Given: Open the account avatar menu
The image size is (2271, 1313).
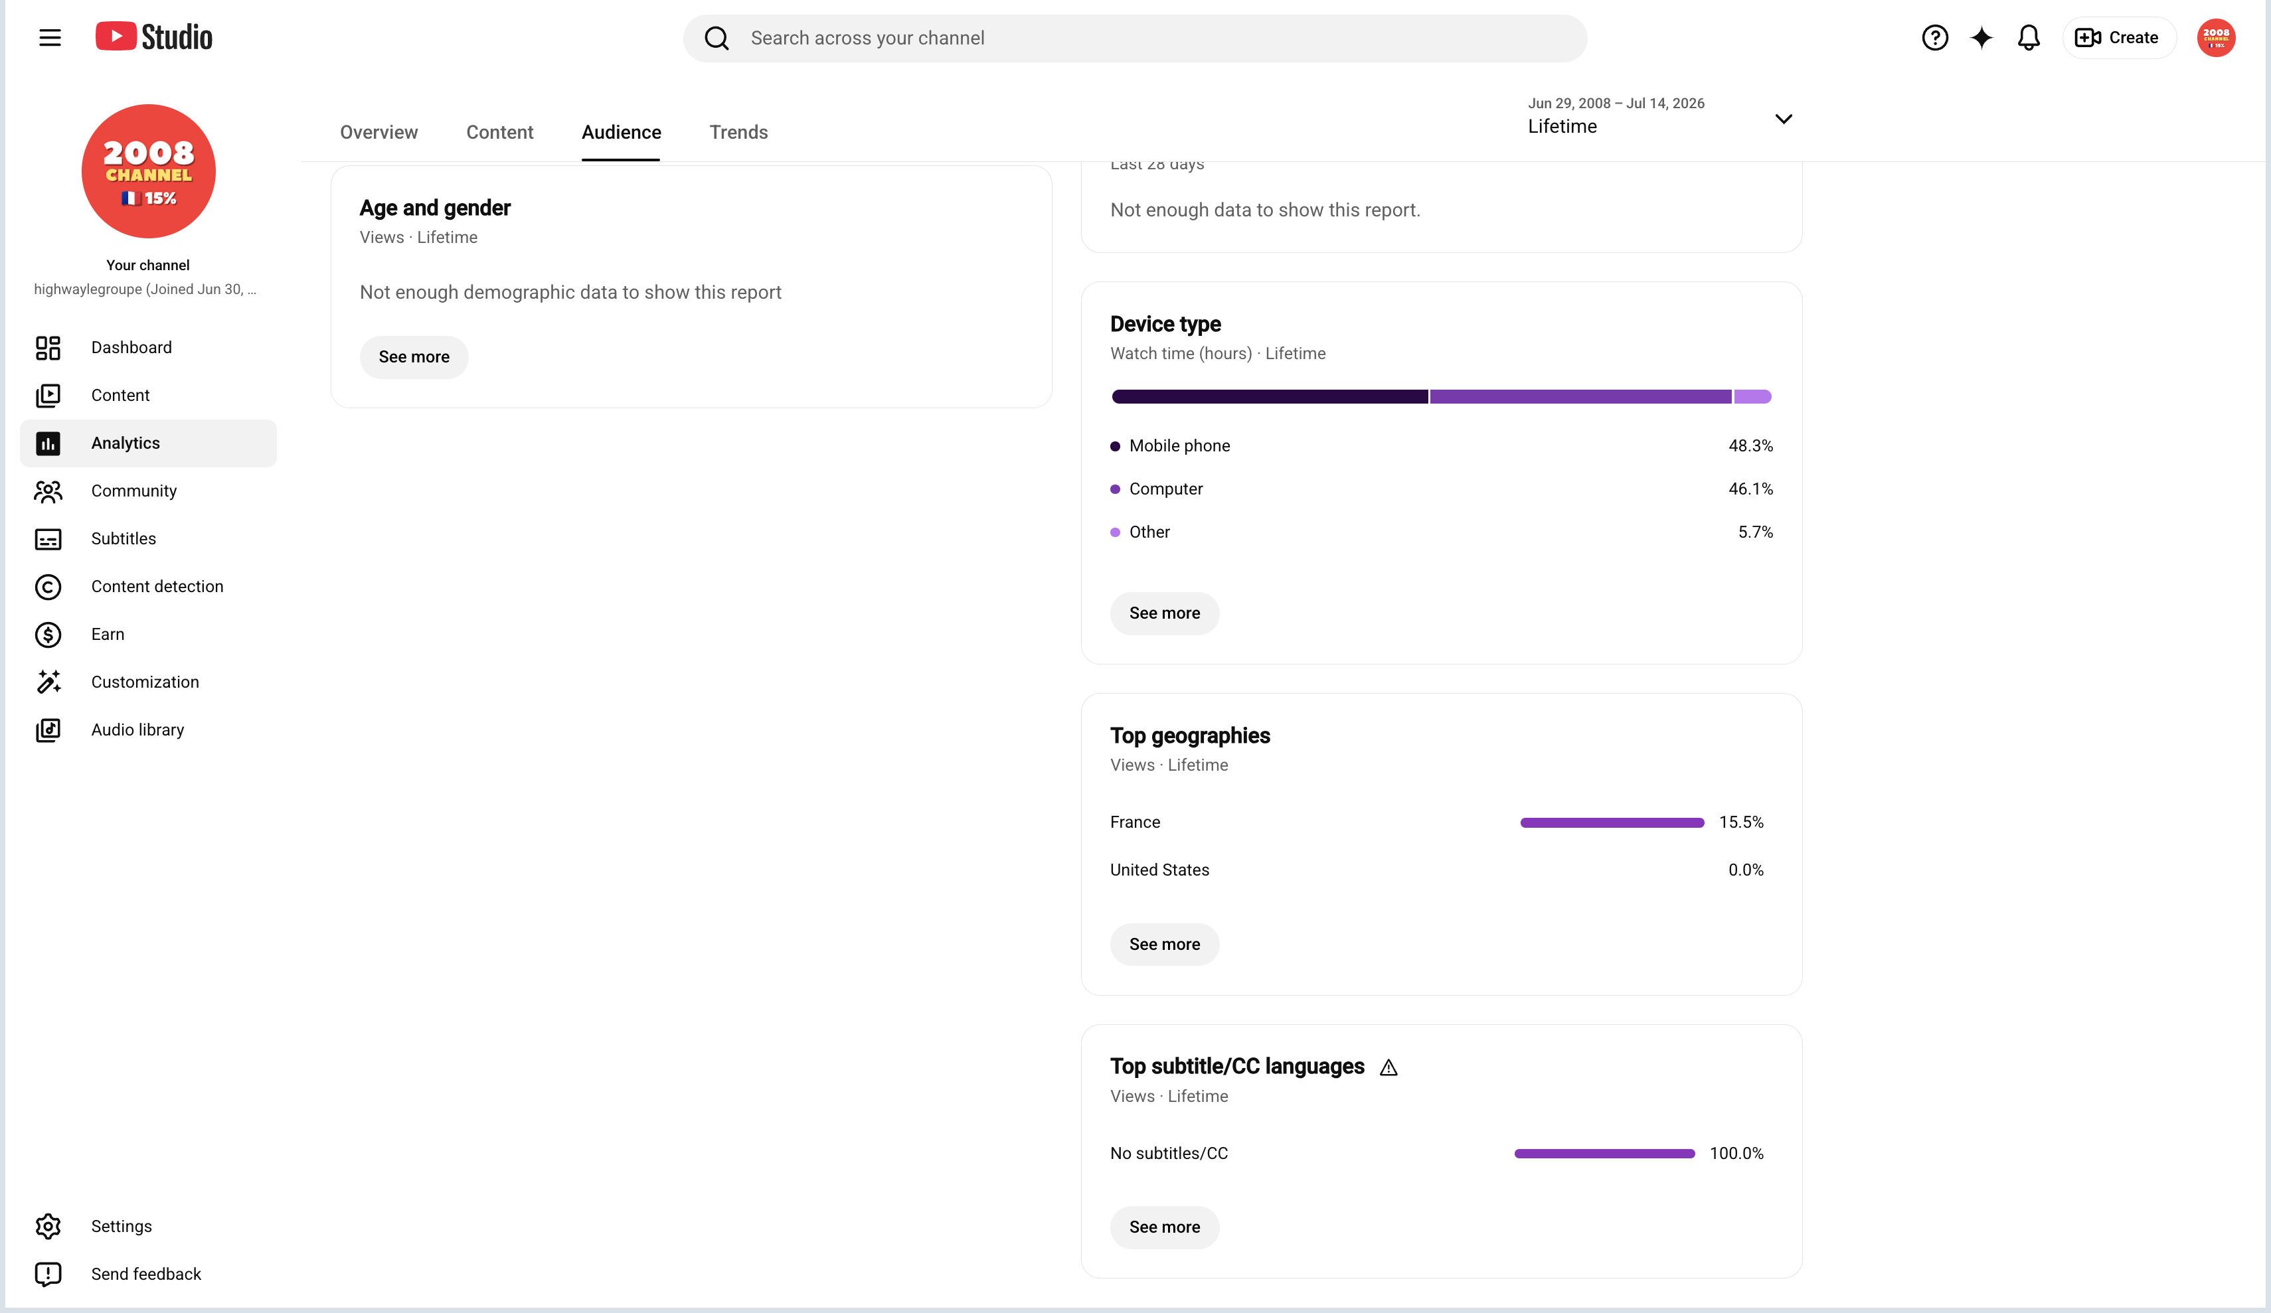Looking at the screenshot, I should pyautogui.click(x=2215, y=38).
